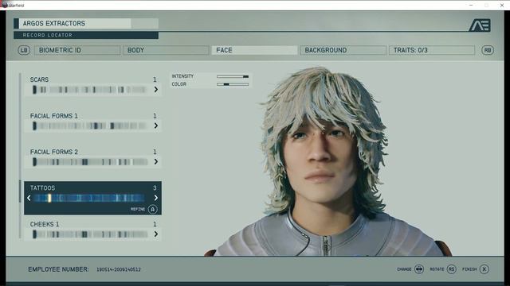Image resolution: width=510 pixels, height=286 pixels.
Task: Switch to the Biometric ID tab
Action: click(77, 50)
